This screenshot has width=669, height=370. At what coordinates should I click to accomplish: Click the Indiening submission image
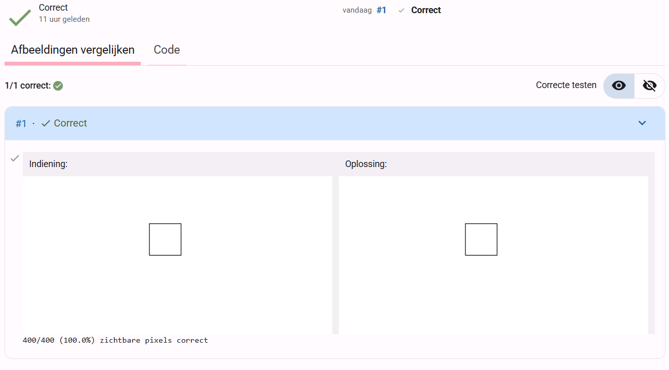click(x=177, y=255)
